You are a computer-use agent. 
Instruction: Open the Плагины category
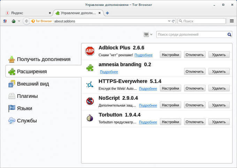pyautogui.click(x=43, y=96)
